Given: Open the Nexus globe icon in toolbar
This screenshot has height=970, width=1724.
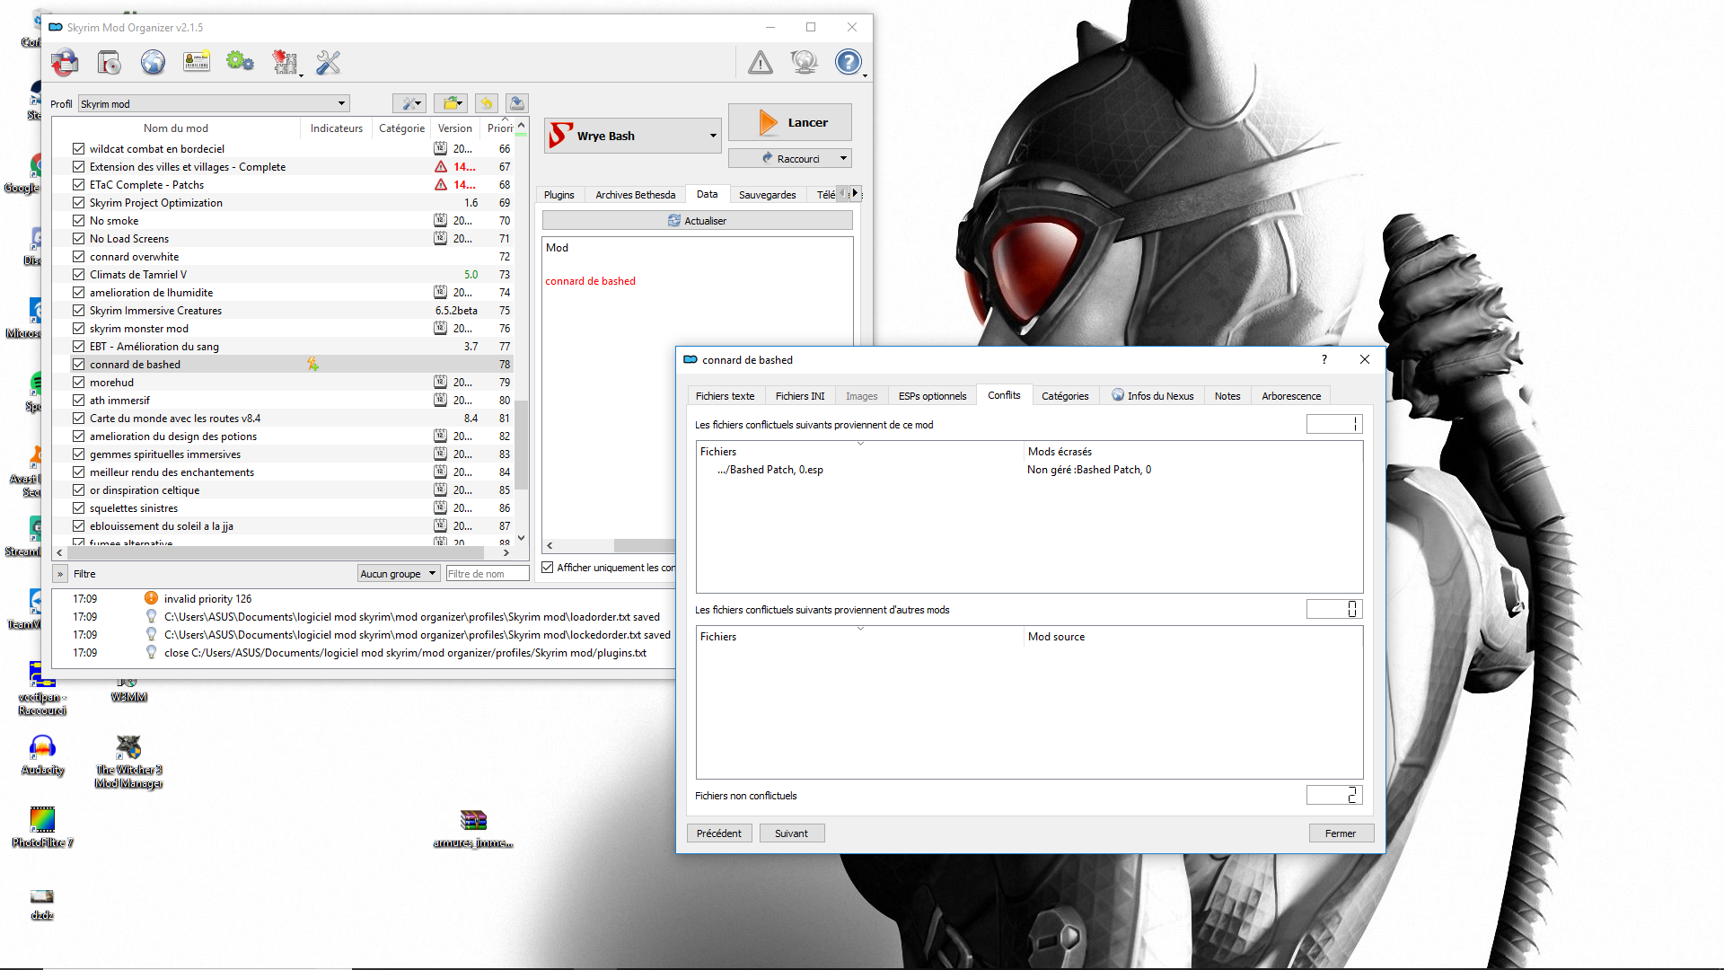Looking at the screenshot, I should (153, 62).
